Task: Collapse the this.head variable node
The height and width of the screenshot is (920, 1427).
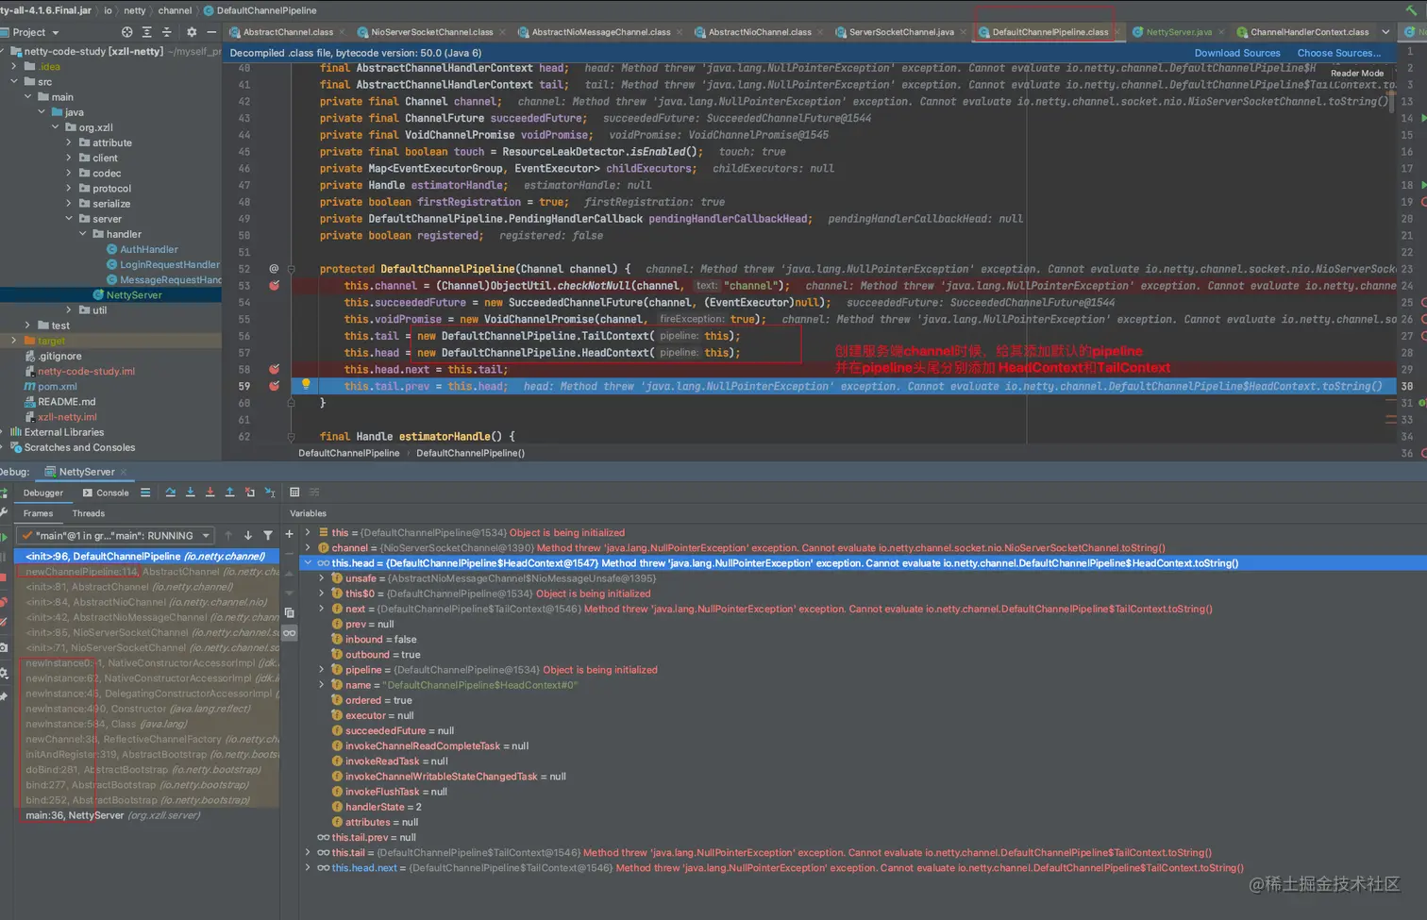Action: [x=308, y=563]
